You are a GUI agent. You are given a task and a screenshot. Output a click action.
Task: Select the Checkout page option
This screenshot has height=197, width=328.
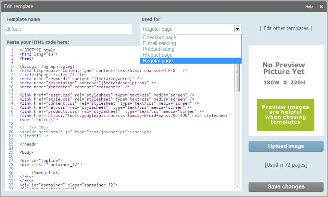tap(160, 37)
